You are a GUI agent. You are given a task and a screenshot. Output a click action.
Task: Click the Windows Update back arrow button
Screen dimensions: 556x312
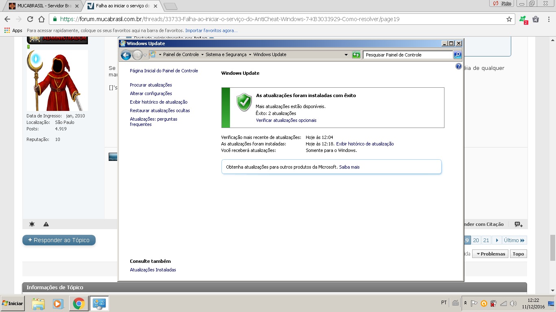point(126,55)
